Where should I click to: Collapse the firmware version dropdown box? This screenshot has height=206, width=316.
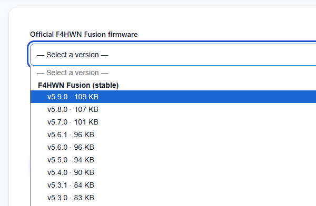[173, 55]
